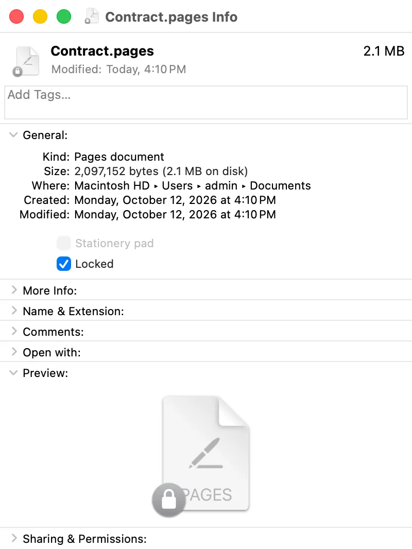The image size is (412, 549).
Task: Click the Contract.pages file name heading
Action: click(x=102, y=51)
